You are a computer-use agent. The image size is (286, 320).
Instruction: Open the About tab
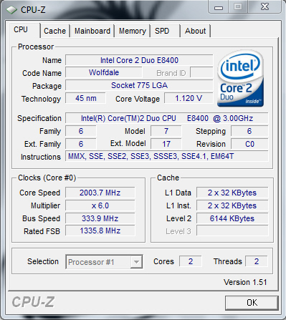click(x=196, y=31)
